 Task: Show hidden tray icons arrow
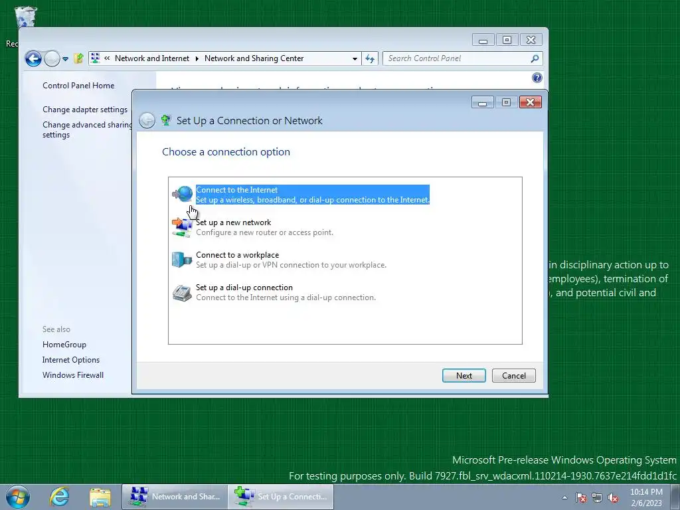(564, 497)
